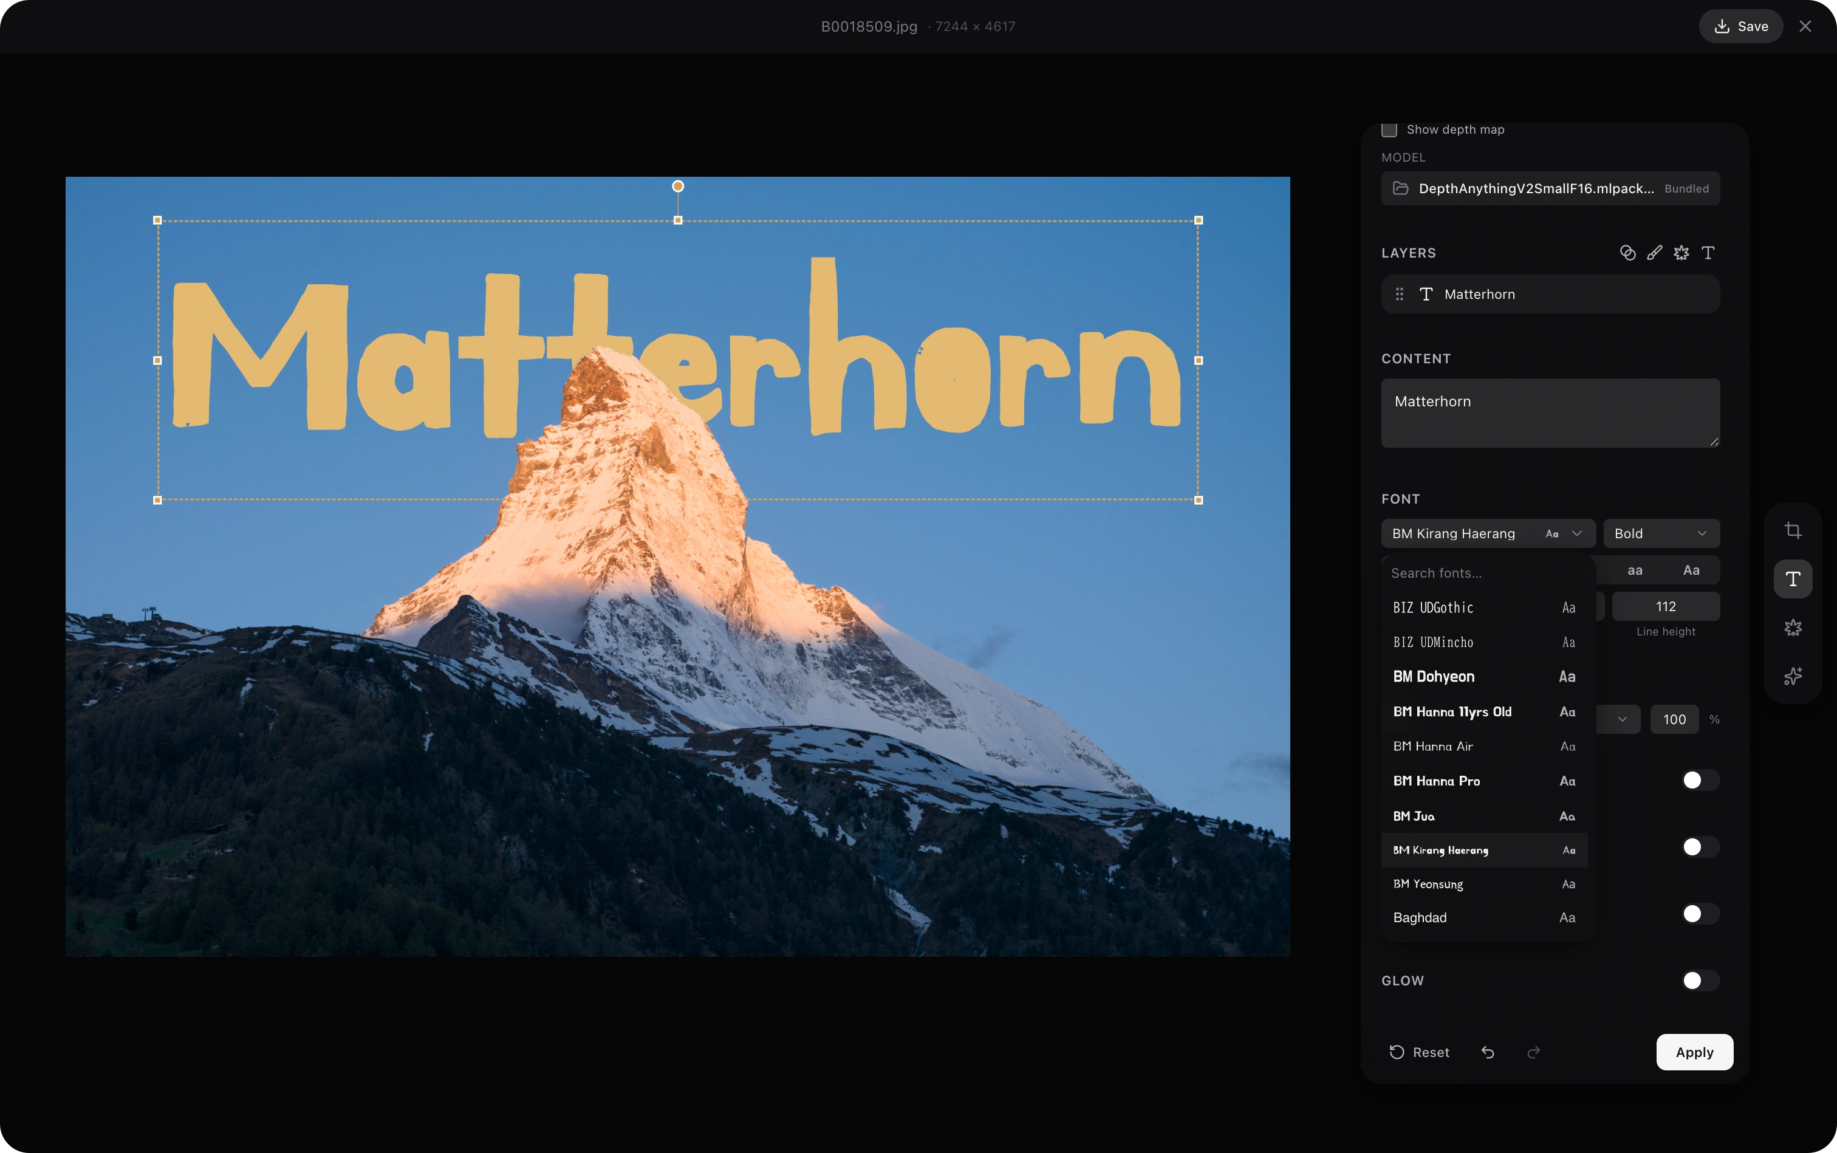Open the BM Kirang Haerang font dropdown
Viewport: 1837px width, 1153px height.
point(1488,534)
